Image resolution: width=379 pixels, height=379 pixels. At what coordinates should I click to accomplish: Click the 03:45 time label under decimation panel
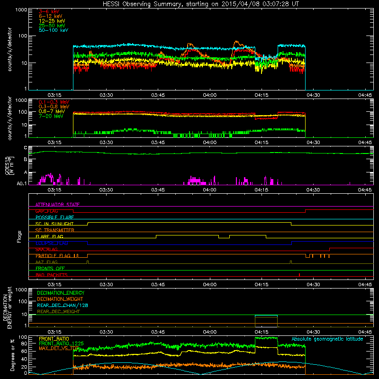click(158, 332)
